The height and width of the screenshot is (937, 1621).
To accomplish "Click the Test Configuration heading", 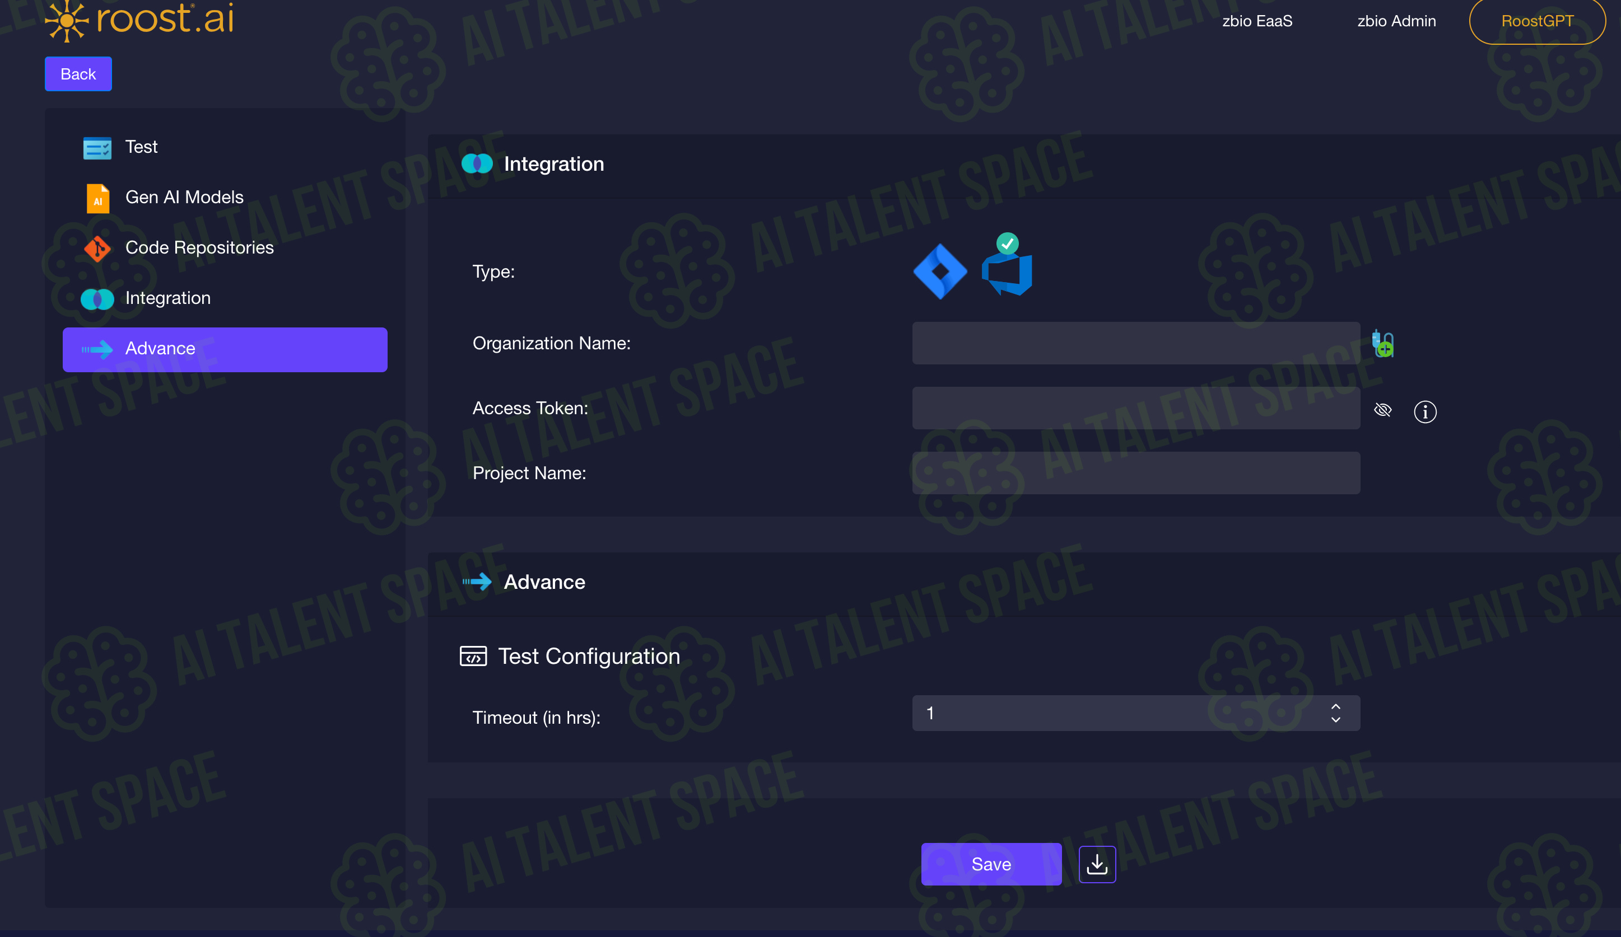I will pos(589,656).
